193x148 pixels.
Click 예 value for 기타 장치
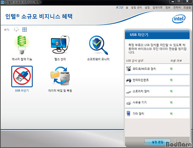(x=171, y=114)
